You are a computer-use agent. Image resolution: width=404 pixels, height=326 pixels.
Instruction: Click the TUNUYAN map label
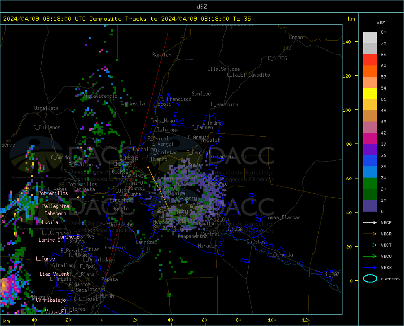click(104, 296)
